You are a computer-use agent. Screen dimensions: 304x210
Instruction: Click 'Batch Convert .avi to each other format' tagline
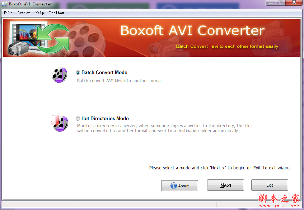(227, 46)
